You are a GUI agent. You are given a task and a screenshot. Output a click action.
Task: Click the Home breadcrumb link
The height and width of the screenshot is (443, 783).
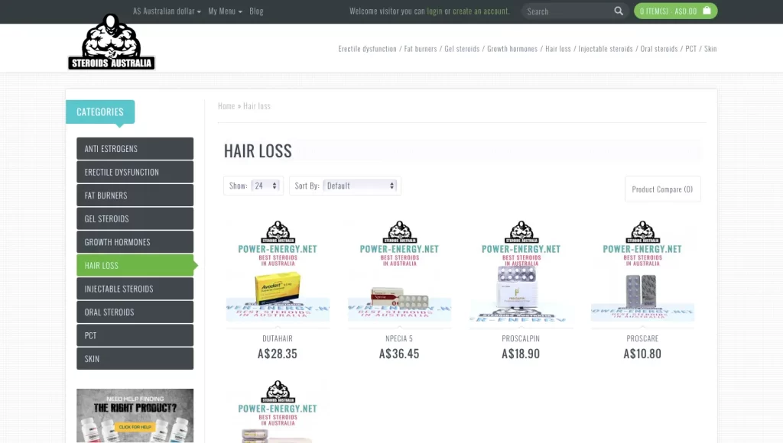pos(226,105)
